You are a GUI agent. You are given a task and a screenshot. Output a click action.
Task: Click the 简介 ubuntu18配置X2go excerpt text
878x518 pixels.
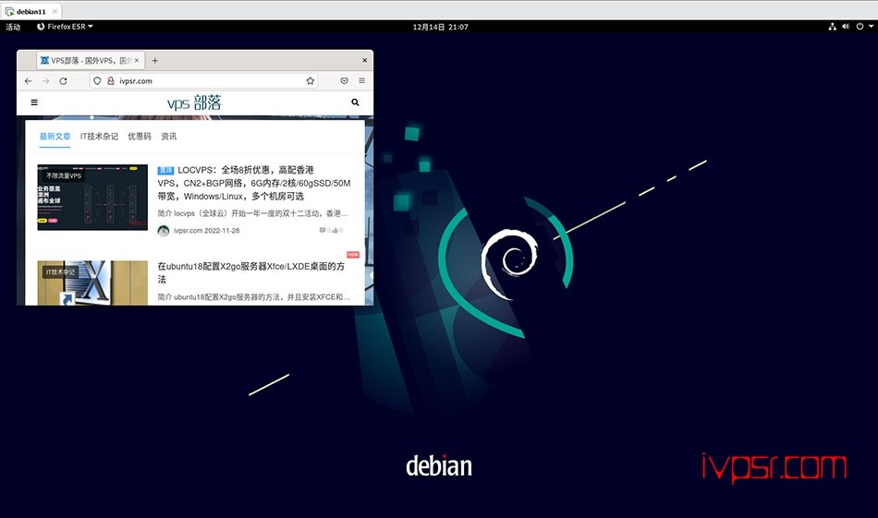[x=253, y=297]
